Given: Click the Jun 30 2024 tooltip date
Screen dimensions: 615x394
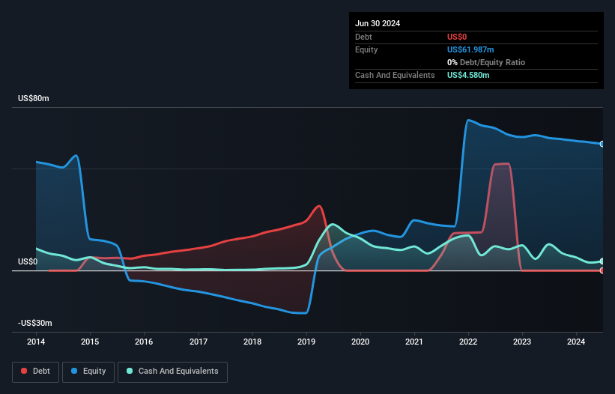Looking at the screenshot, I should click(378, 23).
